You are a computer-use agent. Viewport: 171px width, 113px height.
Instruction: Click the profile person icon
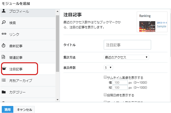tap(4, 11)
